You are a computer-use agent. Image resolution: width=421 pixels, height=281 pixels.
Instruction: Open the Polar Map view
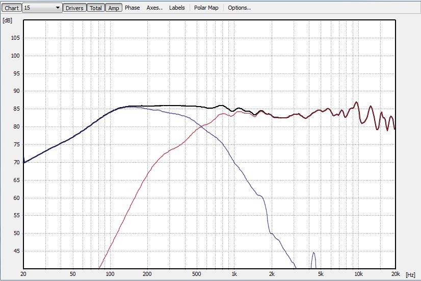click(x=206, y=8)
